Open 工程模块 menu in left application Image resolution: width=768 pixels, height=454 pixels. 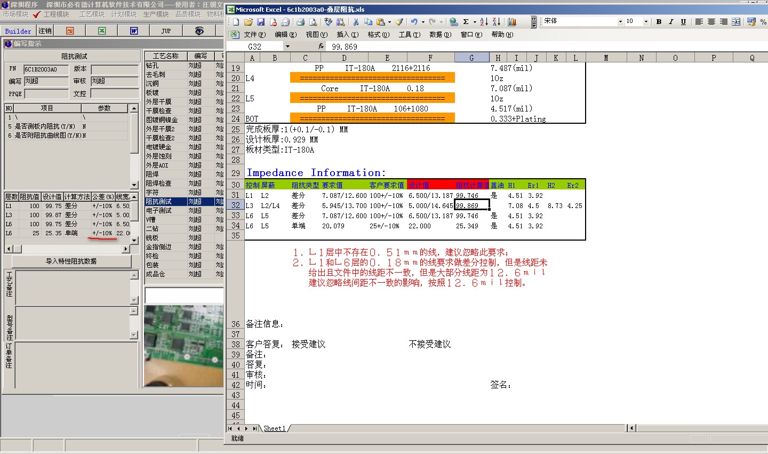pos(57,14)
